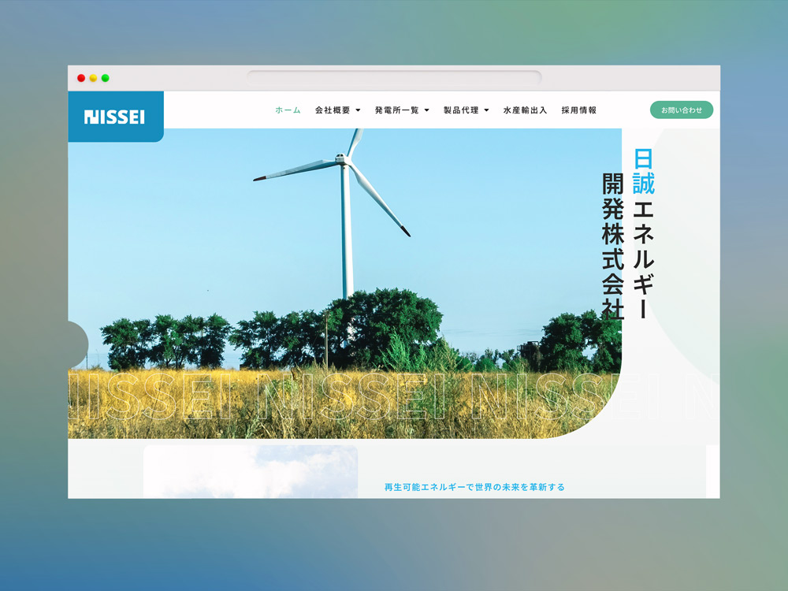This screenshot has width=788, height=591.
Task: Visit the 採用情報 page link
Action: (579, 110)
